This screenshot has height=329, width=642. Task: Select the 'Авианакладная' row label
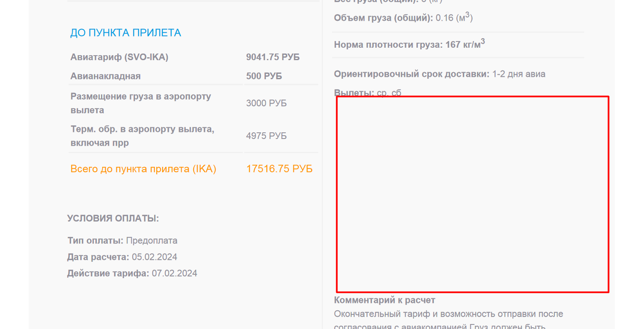(106, 76)
